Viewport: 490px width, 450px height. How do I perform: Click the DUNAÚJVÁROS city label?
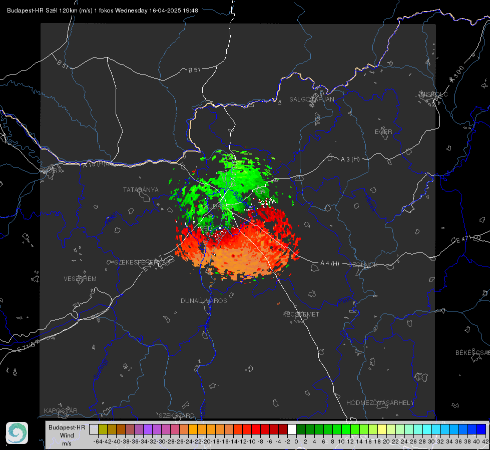[204, 300]
